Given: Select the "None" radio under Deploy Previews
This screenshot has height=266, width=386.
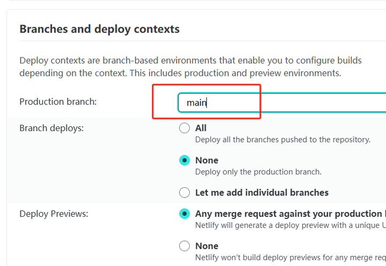Looking at the screenshot, I should (x=184, y=246).
